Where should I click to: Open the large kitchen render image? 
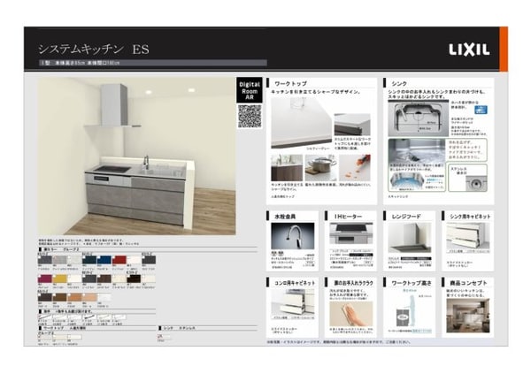pyautogui.click(x=136, y=156)
